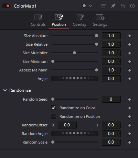The image size is (138, 158).
Task: Click the Angle thumbwheel control
Action: click(x=75, y=78)
